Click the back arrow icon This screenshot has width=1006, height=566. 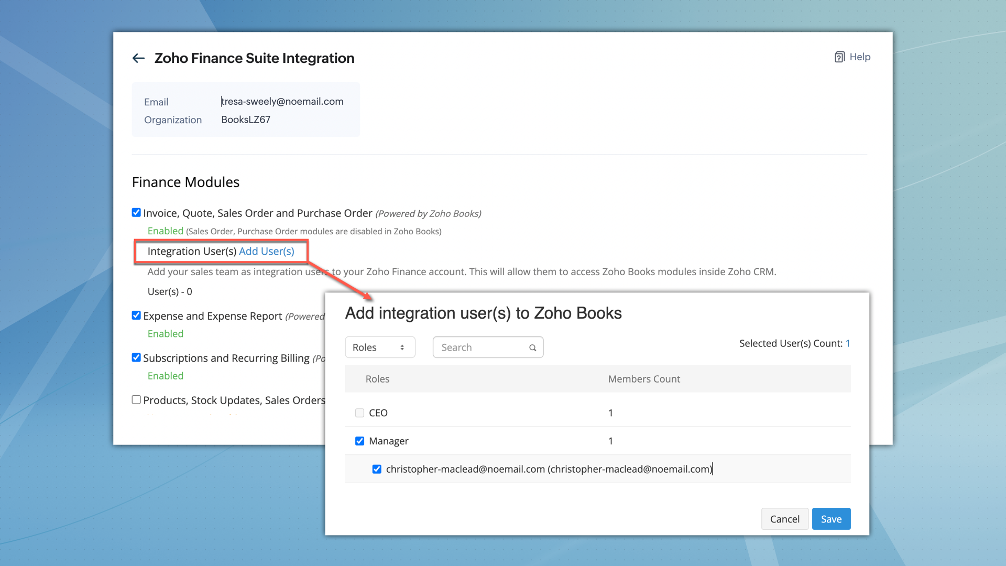click(138, 58)
